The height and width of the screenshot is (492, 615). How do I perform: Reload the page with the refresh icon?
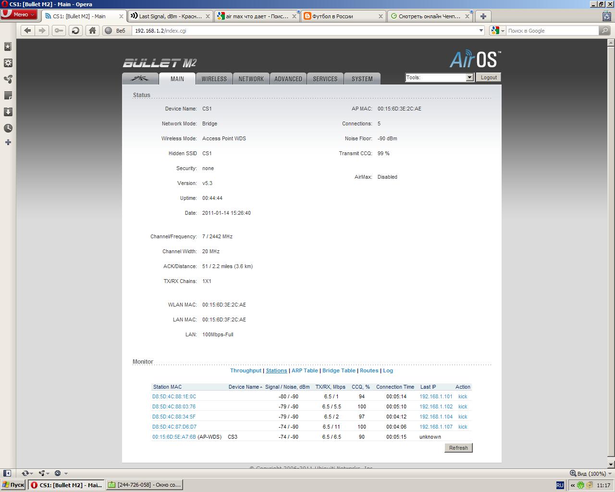click(75, 30)
